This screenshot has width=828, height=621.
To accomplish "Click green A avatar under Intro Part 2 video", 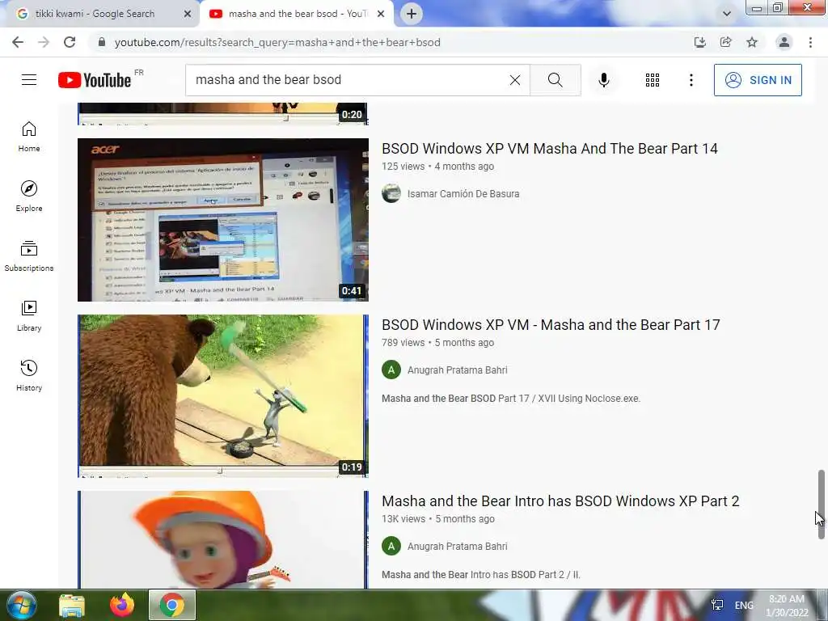I will (391, 547).
